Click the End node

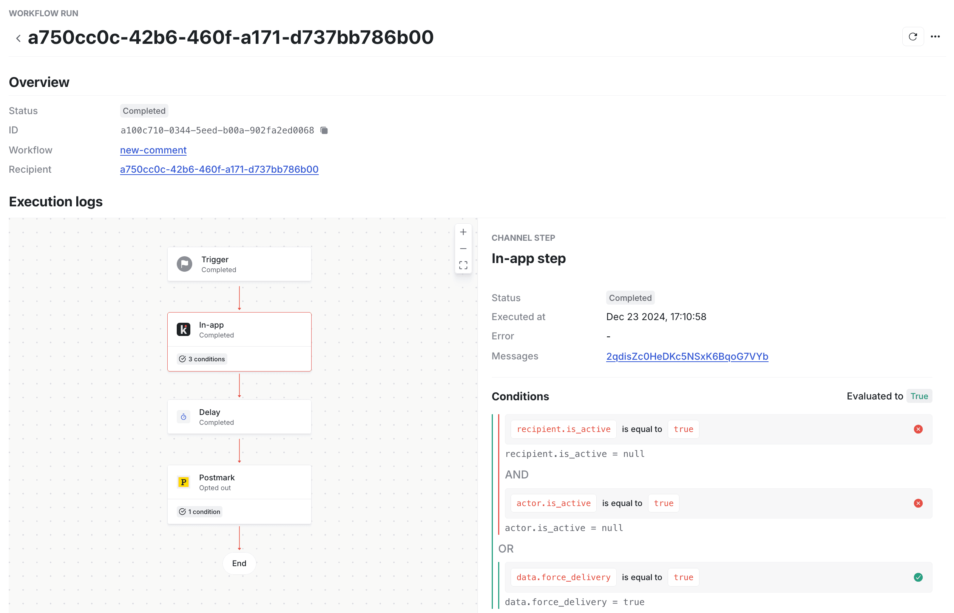tap(239, 563)
